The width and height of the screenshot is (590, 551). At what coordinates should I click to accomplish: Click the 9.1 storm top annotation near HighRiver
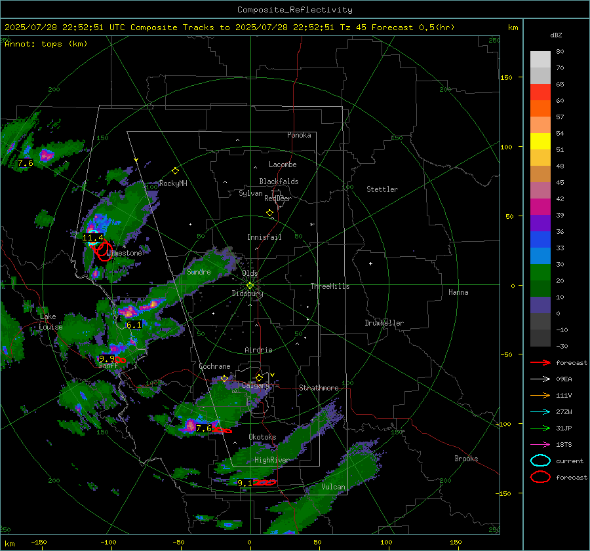click(245, 483)
